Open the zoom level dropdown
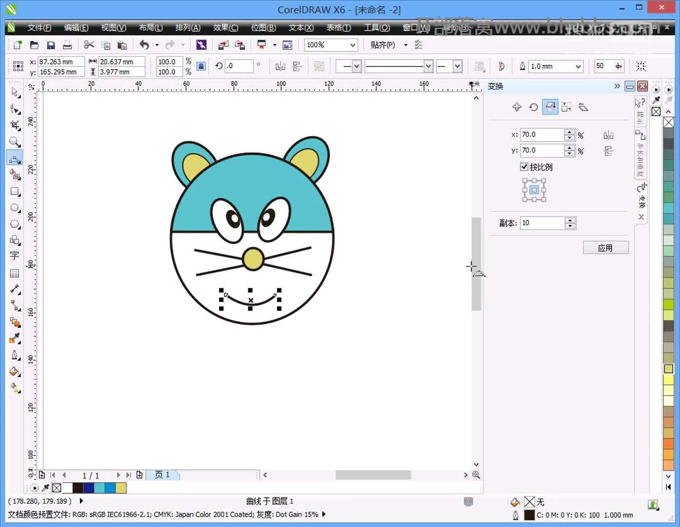The image size is (680, 527). [353, 45]
